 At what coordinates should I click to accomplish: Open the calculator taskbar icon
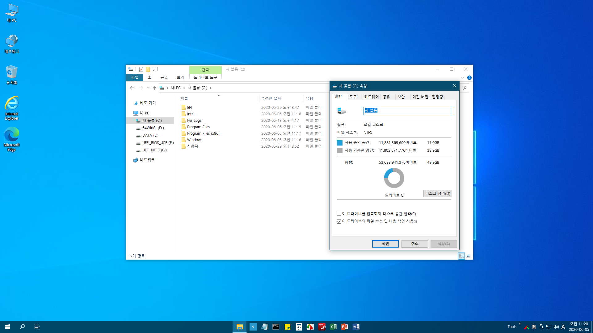[x=299, y=327]
